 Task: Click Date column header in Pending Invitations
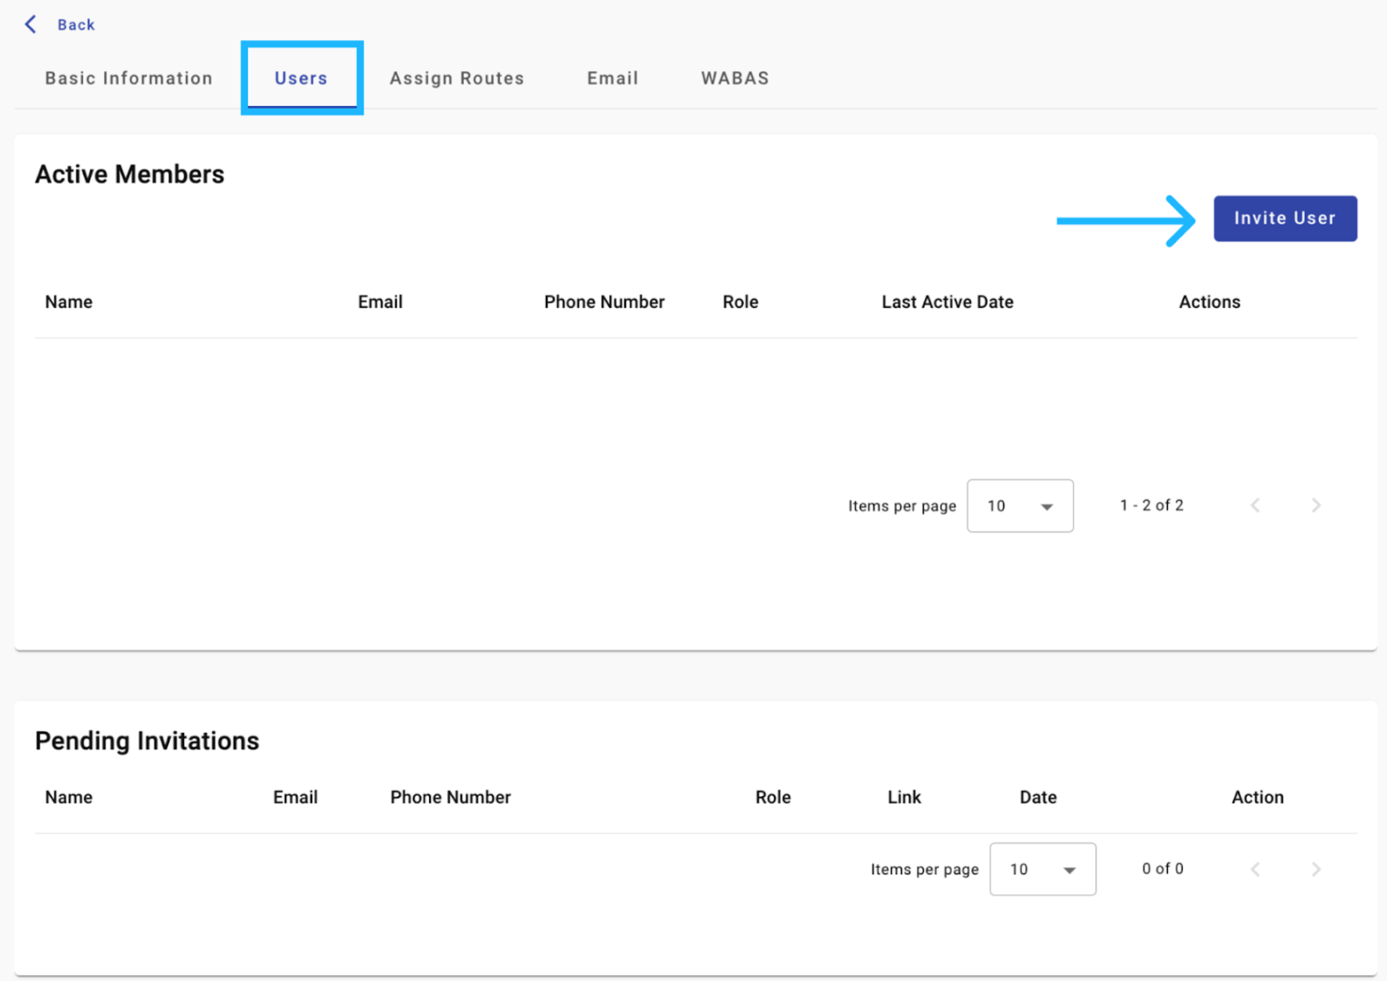[x=1038, y=797]
